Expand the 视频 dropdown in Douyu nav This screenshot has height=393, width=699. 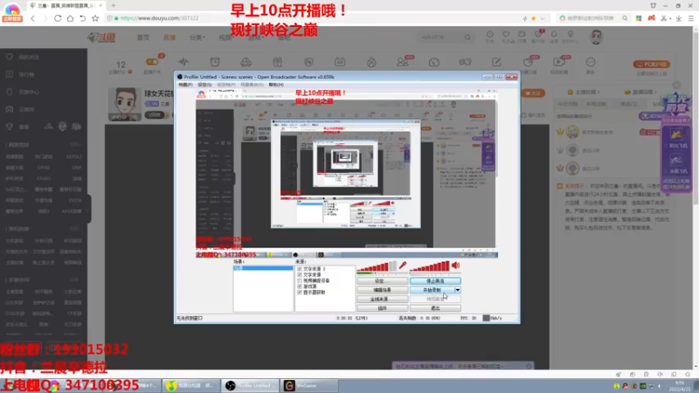pyautogui.click(x=226, y=38)
